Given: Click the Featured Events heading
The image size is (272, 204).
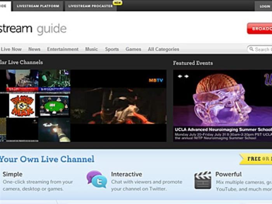Looking at the screenshot, I should pyautogui.click(x=193, y=63).
